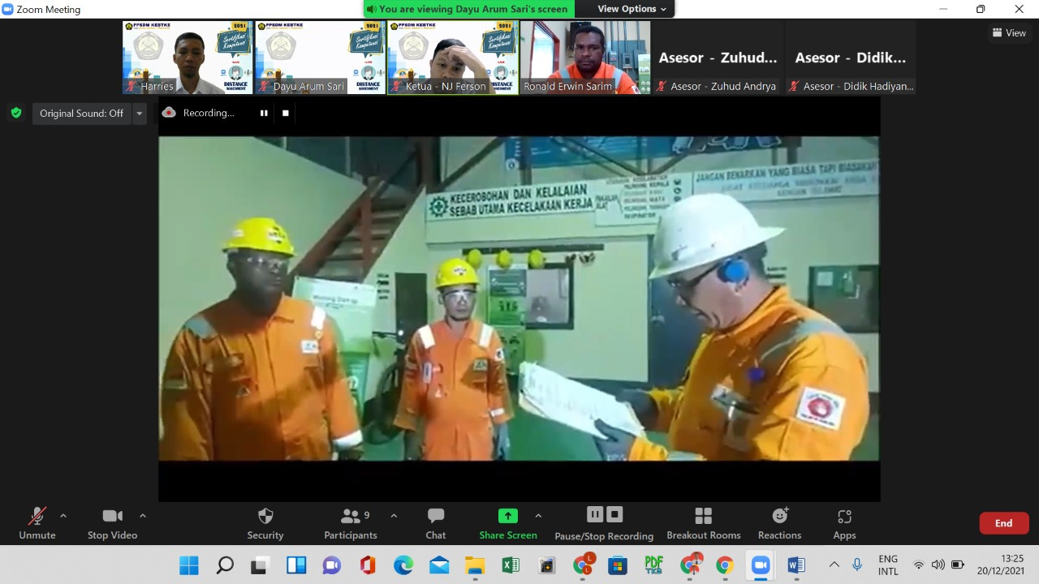This screenshot has width=1039, height=584.
Task: Open Task View from taskbar
Action: 261,565
